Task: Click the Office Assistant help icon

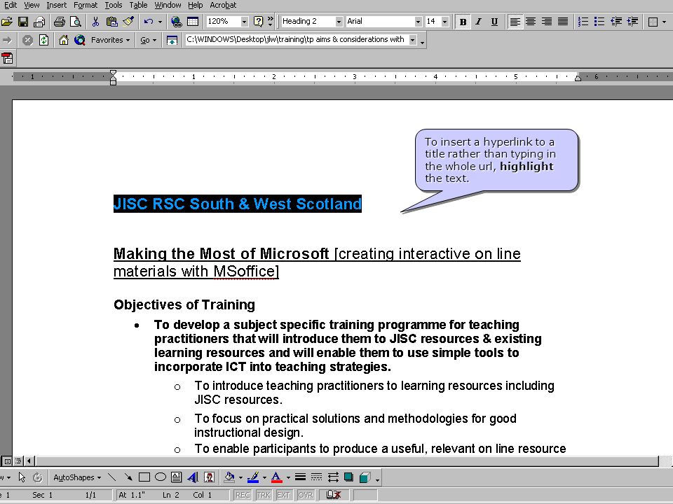Action: 258,22
